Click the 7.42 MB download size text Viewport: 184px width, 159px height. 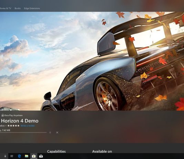6,130
